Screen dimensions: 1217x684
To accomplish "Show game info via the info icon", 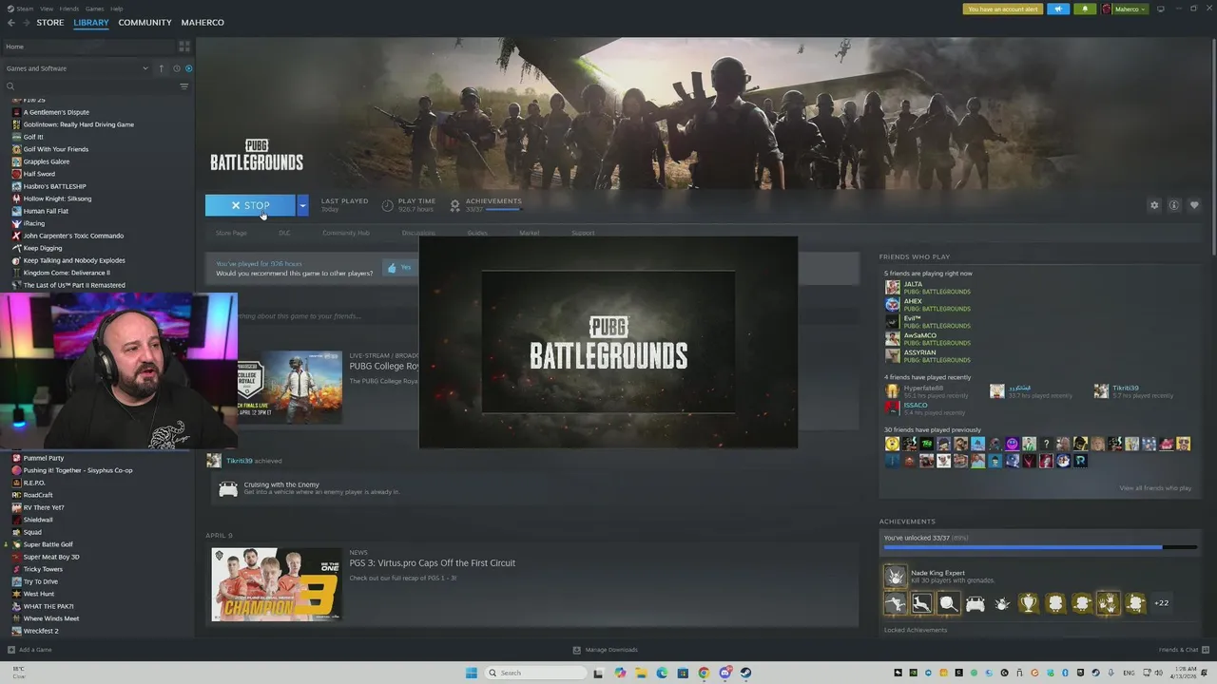I will [1174, 205].
